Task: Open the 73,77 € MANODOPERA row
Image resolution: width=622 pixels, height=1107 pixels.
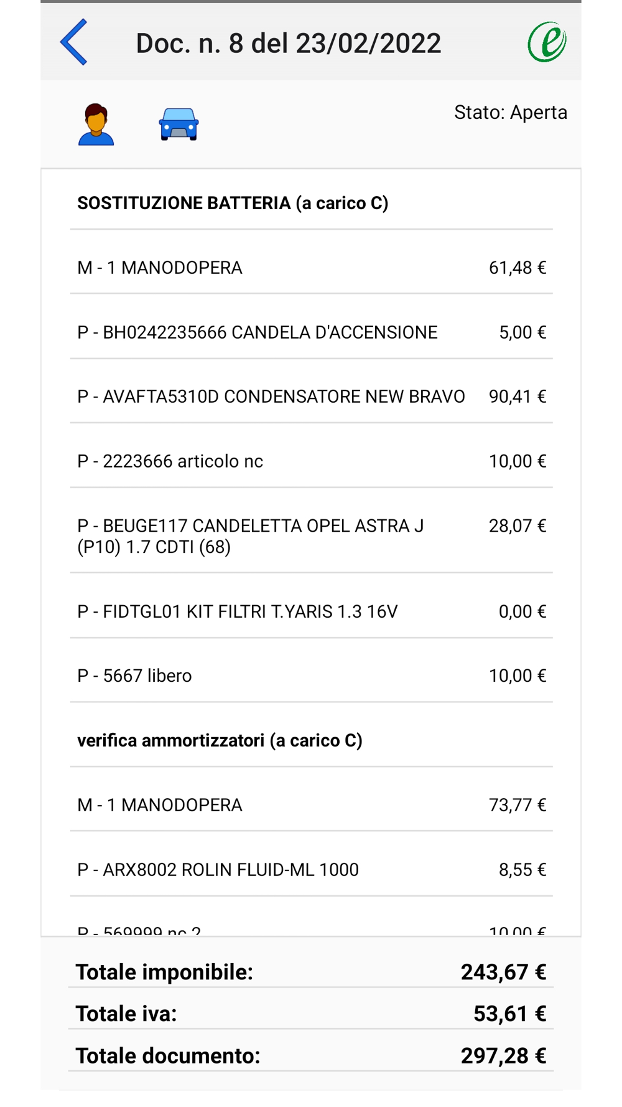Action: [311, 805]
